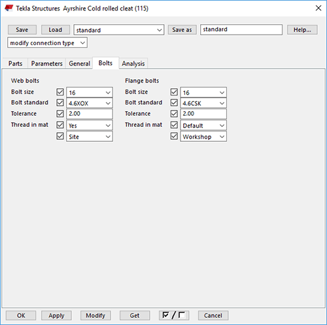
Task: Toggle checkbox beside Site dropdown
Action: (60, 136)
